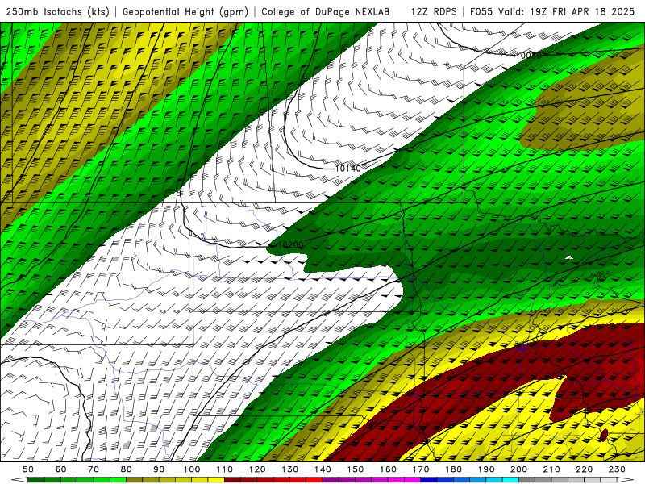Click the "12Z RDPS" model run text
Screen dimensions: 645x484
click(434, 11)
